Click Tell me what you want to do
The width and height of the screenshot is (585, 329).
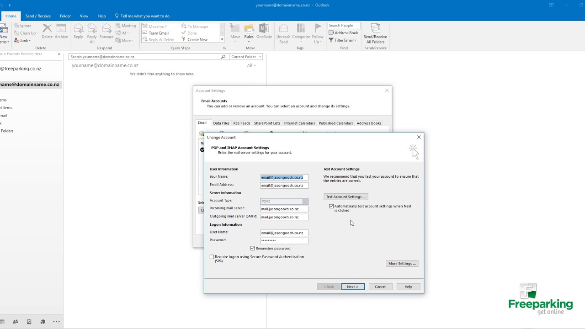[142, 16]
